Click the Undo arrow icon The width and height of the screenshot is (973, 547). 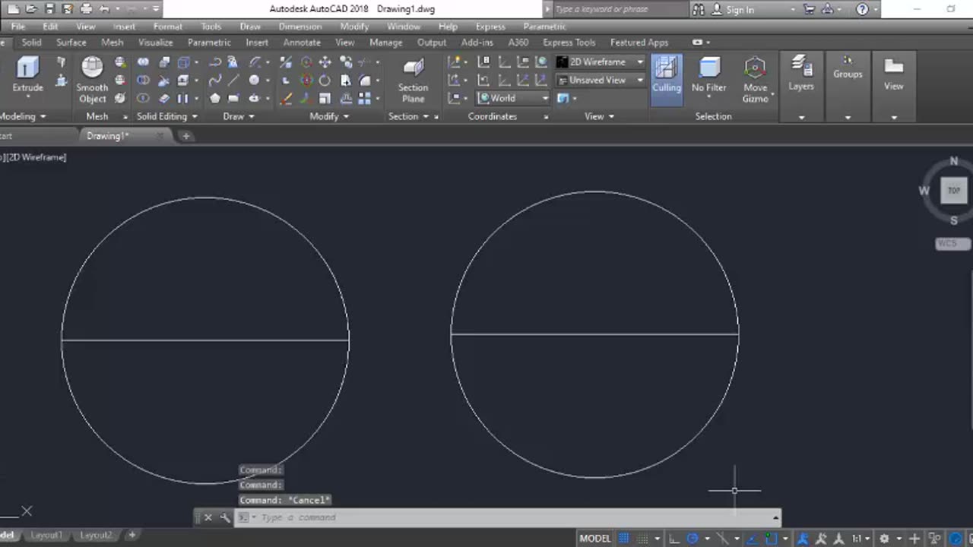(x=105, y=9)
